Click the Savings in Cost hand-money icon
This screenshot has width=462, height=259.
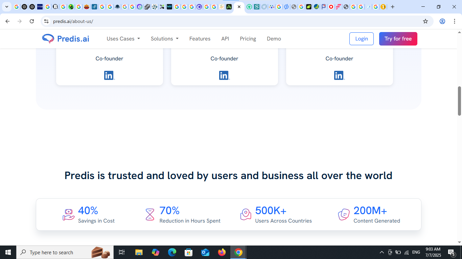point(69,214)
